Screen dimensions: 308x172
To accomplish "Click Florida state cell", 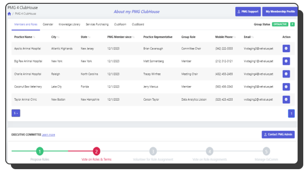I will coord(84,86).
